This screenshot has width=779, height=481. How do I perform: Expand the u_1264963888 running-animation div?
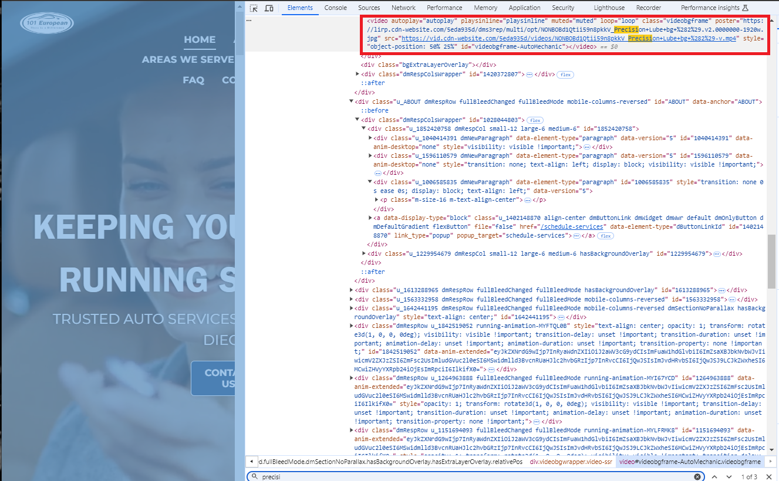[x=352, y=378]
